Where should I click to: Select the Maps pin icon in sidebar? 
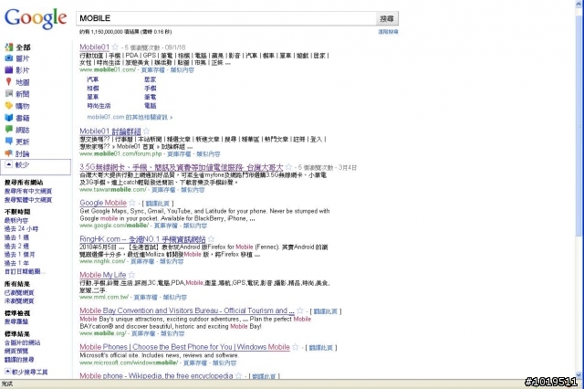pos(8,81)
